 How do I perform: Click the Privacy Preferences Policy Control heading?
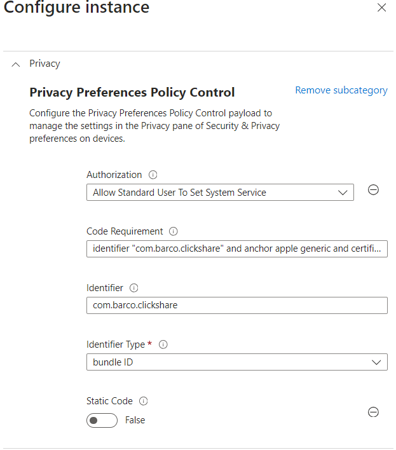click(132, 92)
